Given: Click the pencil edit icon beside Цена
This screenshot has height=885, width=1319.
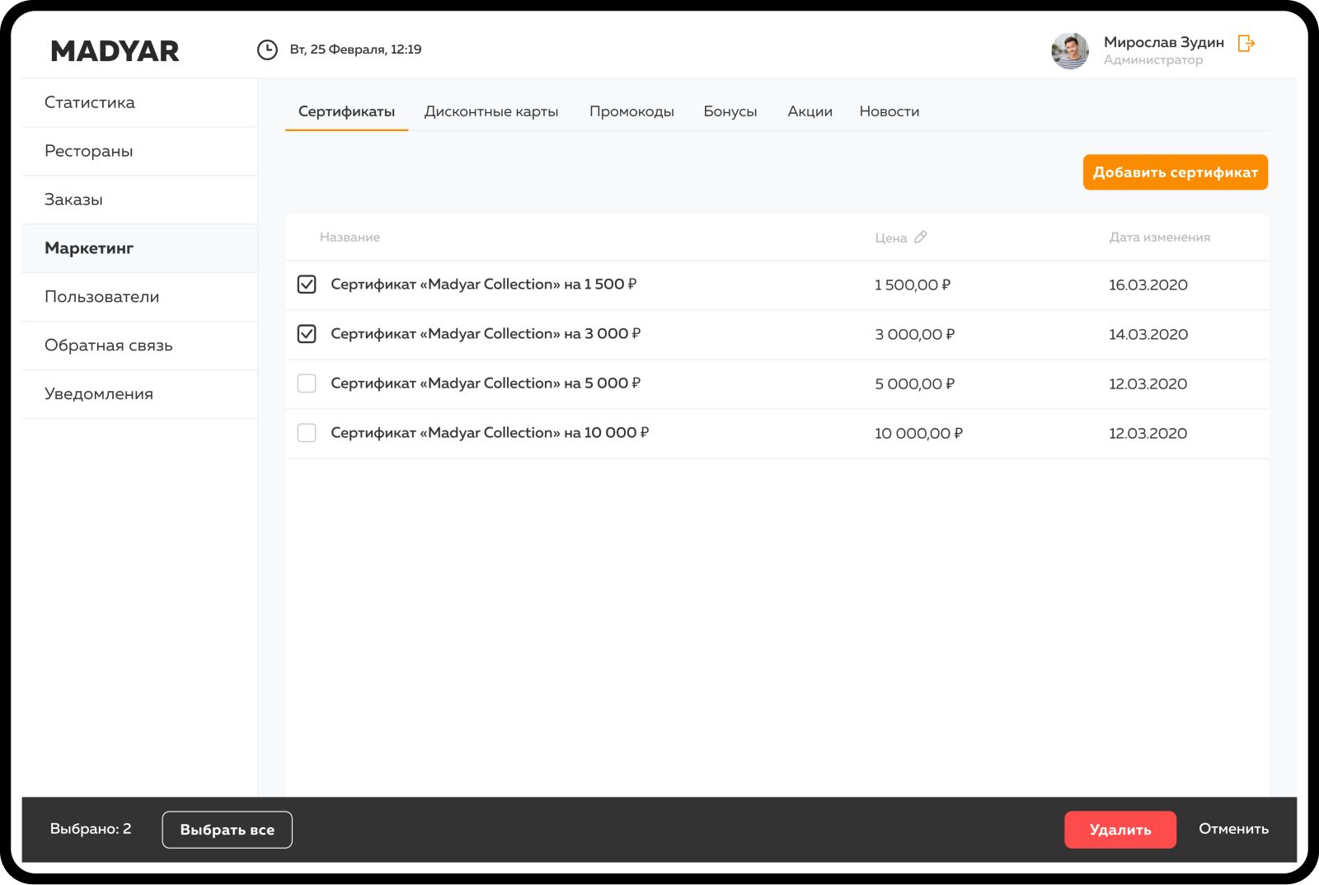Looking at the screenshot, I should (x=921, y=238).
